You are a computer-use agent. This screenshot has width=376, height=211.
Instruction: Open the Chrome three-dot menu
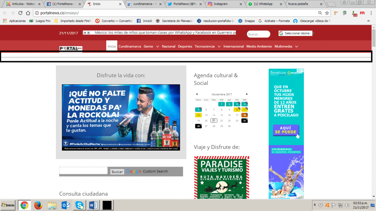[x=371, y=13]
